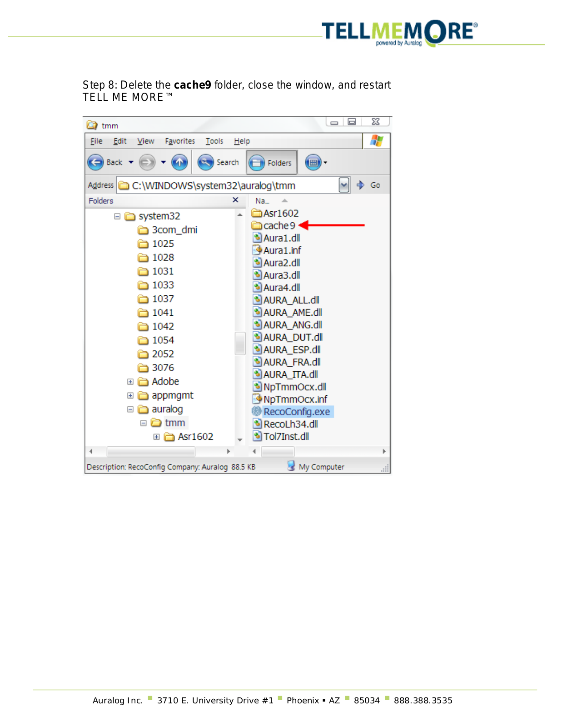The image size is (562, 727).
Task: Maximize the tmm window
Action: (352, 122)
